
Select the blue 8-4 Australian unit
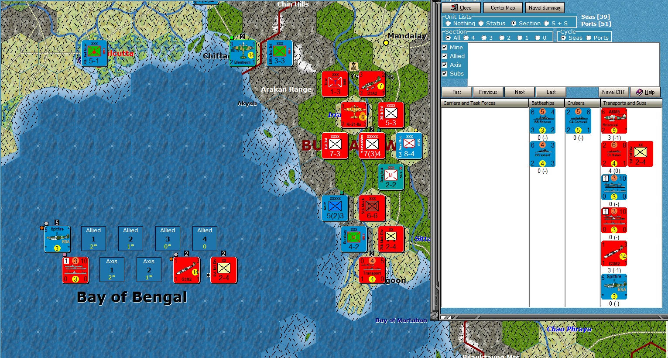click(x=409, y=146)
